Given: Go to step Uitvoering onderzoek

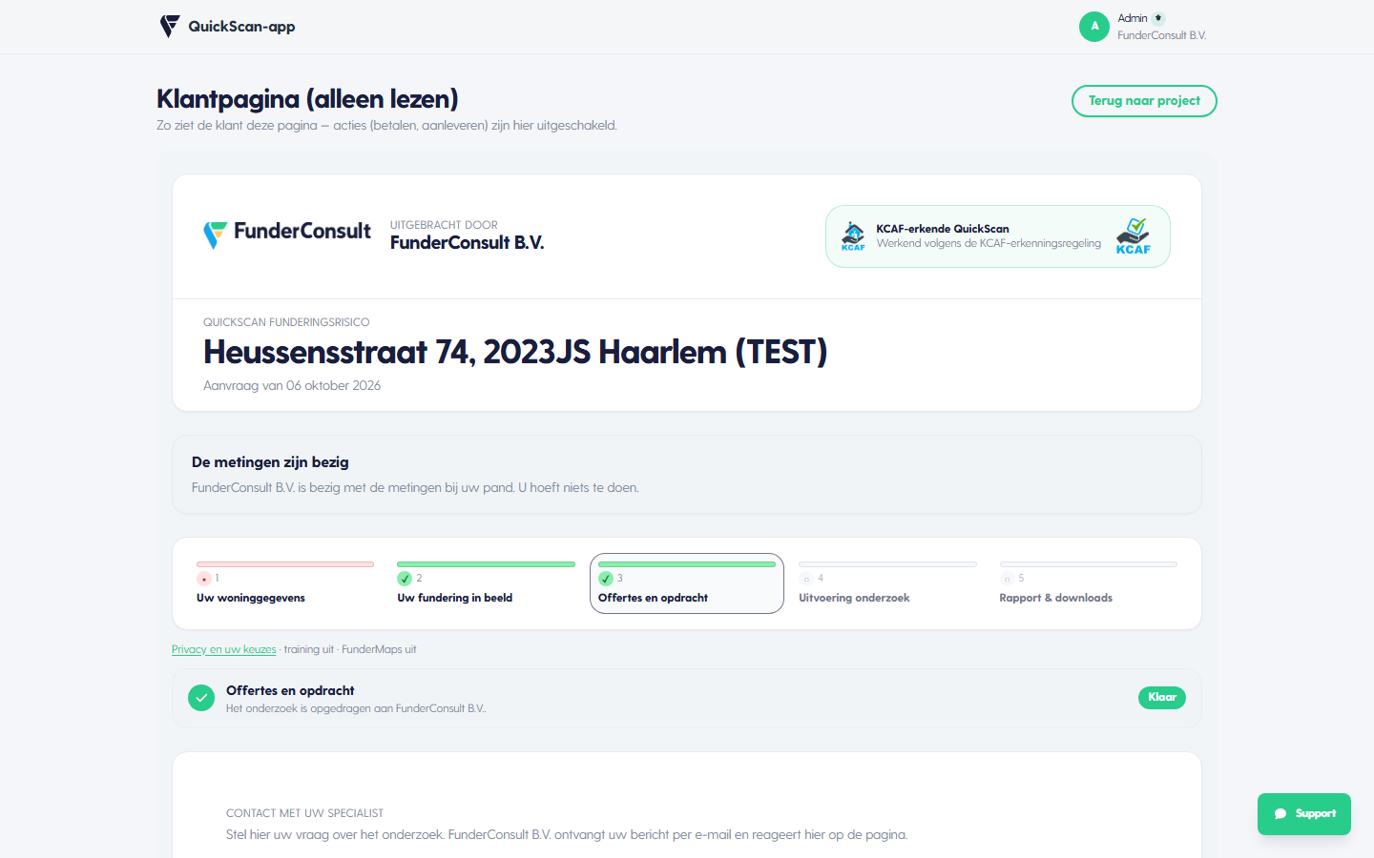Looking at the screenshot, I should pyautogui.click(x=887, y=583).
